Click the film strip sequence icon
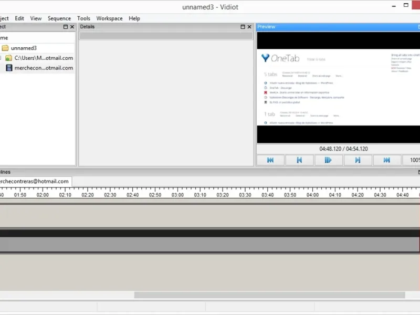The height and width of the screenshot is (315, 420). click(x=9, y=68)
